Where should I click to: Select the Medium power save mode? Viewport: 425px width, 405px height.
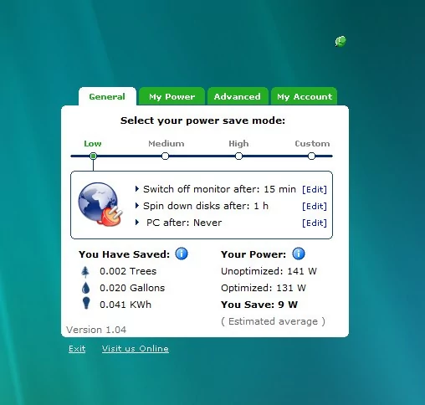[165, 156]
